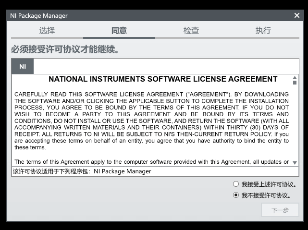Image resolution: width=308 pixels, height=230 pixels.
Task: Choose 我不接受许可协议 radio button
Action: click(x=236, y=195)
